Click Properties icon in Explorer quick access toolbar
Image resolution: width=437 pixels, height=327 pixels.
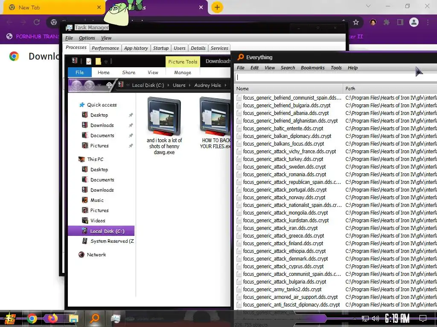pyautogui.click(x=89, y=61)
